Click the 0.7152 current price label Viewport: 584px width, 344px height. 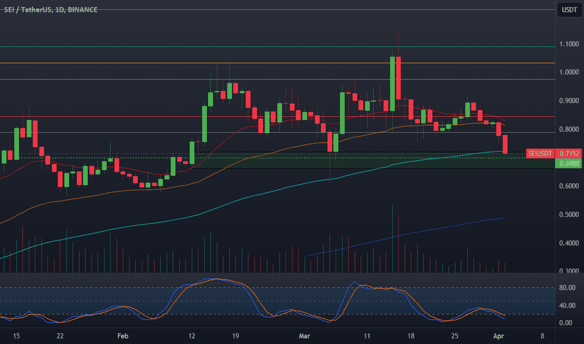click(569, 154)
